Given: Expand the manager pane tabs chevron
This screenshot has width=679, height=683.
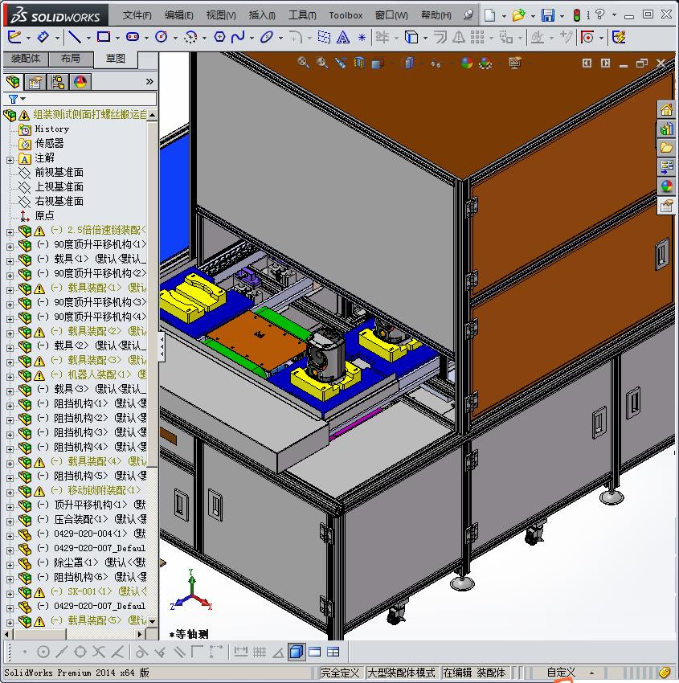Looking at the screenshot, I should click(149, 81).
